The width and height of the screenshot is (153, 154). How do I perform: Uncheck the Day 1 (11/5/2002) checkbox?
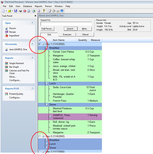(x=40, y=44)
